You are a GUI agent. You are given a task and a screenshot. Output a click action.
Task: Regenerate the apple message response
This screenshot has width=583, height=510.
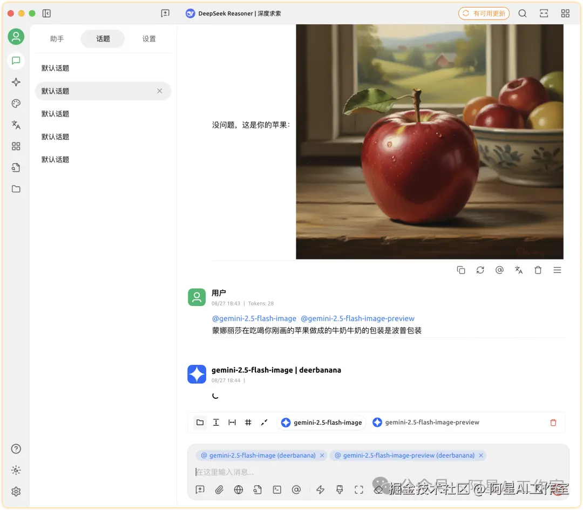pyautogui.click(x=480, y=270)
